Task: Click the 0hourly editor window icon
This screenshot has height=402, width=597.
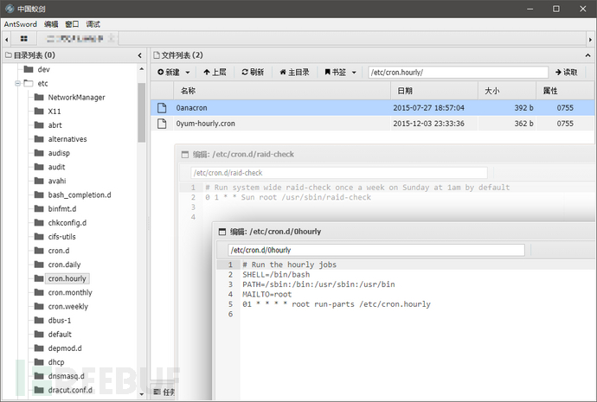Action: [x=222, y=232]
